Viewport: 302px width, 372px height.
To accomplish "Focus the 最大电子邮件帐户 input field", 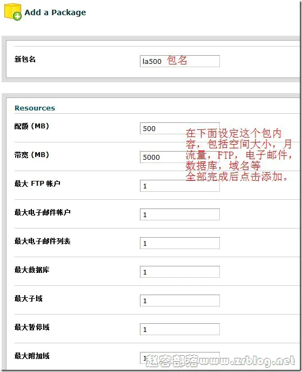I will point(180,214).
